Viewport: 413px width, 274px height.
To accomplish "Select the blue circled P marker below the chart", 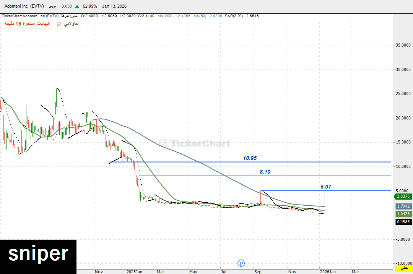I will coord(241,263).
